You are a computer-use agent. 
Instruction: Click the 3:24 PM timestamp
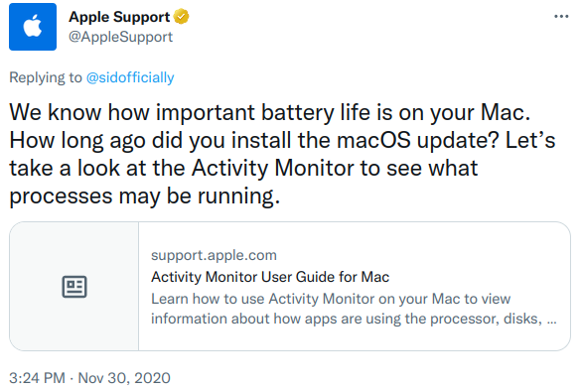pos(37,378)
